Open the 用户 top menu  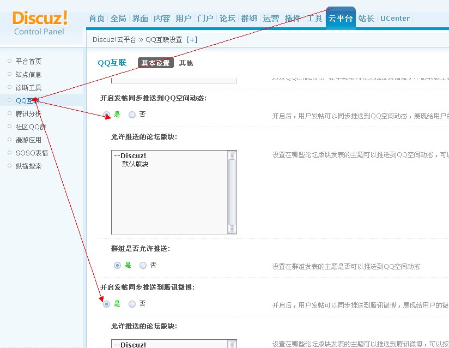click(x=184, y=19)
